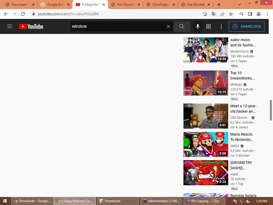Click the taskbar volume muted icon
The height and width of the screenshot is (205, 273).
(248, 201)
